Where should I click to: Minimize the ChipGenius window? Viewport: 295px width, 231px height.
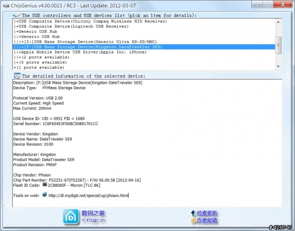point(257,4)
